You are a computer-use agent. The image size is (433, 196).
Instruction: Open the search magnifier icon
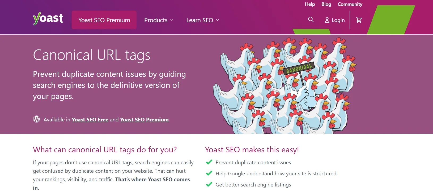point(310,20)
